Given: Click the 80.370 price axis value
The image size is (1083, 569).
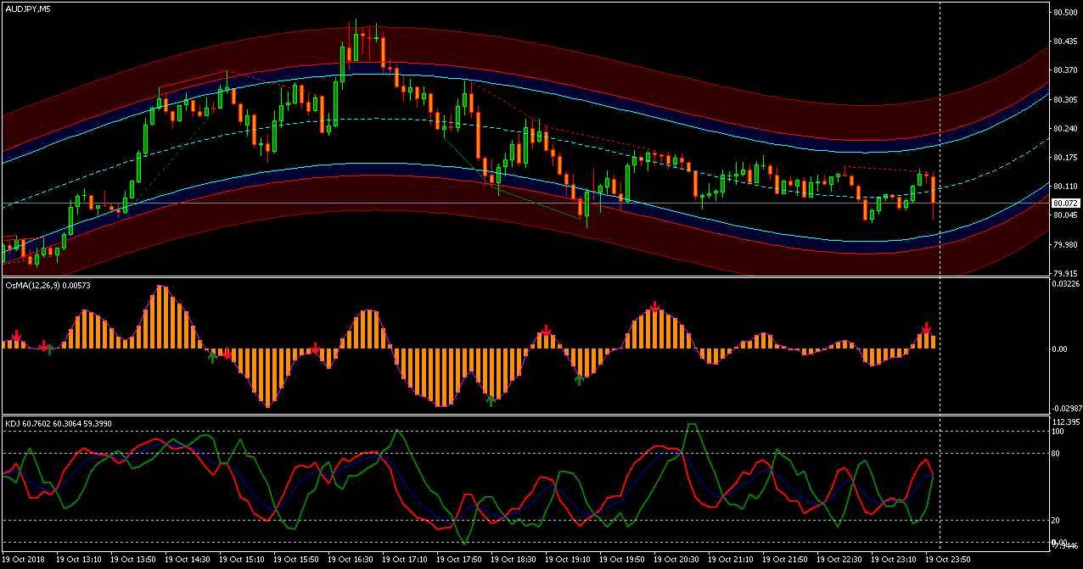Looking at the screenshot, I should 1065,70.
